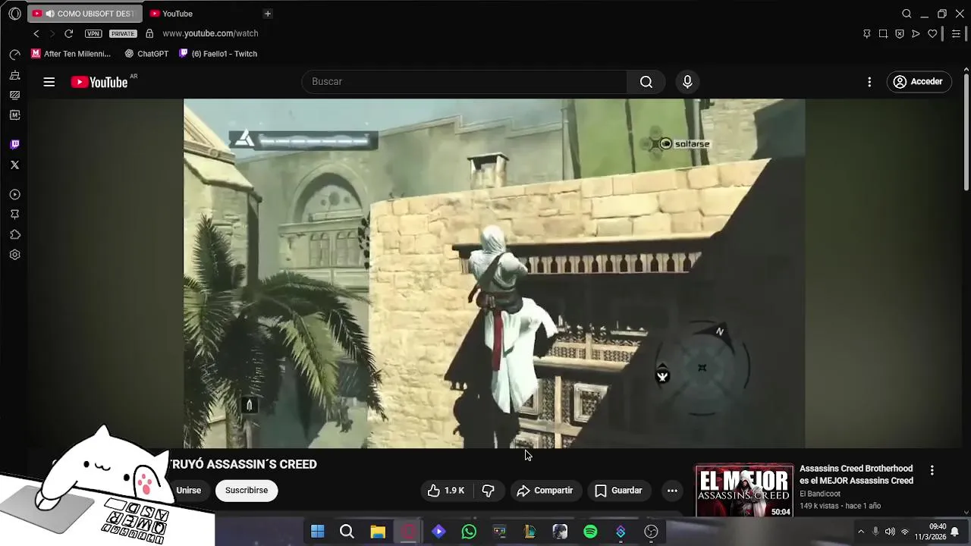Open OBS Studio from the taskbar
971x546 pixels.
[651, 532]
